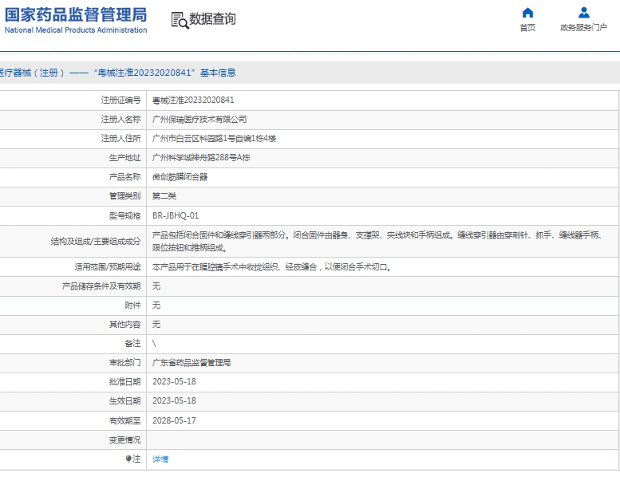Viewport: 620px width, 477px height.
Task: Click the 附件 row label
Action: tap(132, 305)
